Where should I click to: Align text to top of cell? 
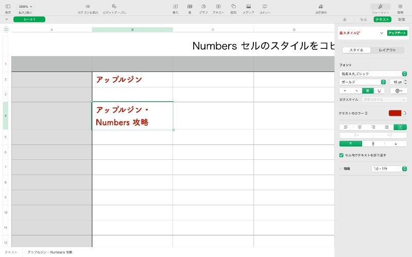pos(351,144)
